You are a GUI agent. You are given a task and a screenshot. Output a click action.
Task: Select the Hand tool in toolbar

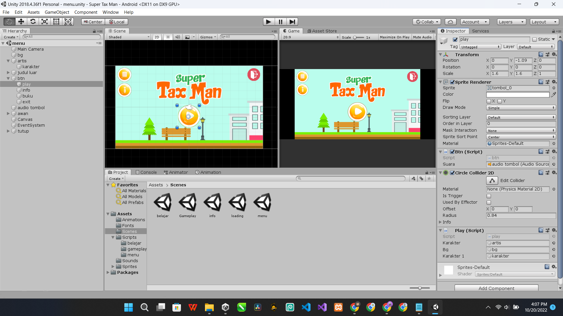coord(9,22)
